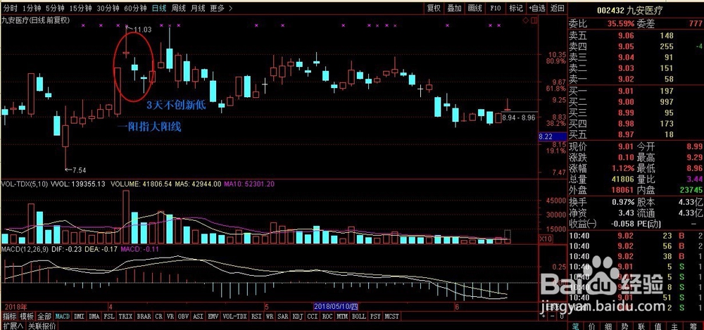Select the 值 value tab
Screen dimensions: 704x330
[658, 326]
